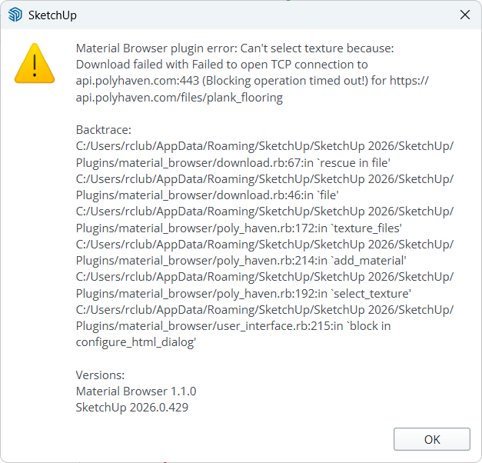Click the 'Material Browser 1.1.0' version text
The width and height of the screenshot is (482, 463).
coord(136,391)
